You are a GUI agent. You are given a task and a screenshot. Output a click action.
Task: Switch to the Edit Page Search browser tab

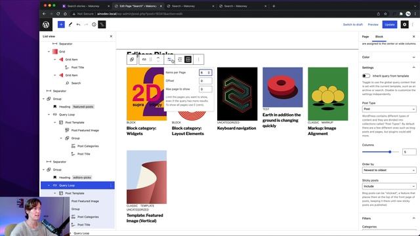click(x=138, y=6)
